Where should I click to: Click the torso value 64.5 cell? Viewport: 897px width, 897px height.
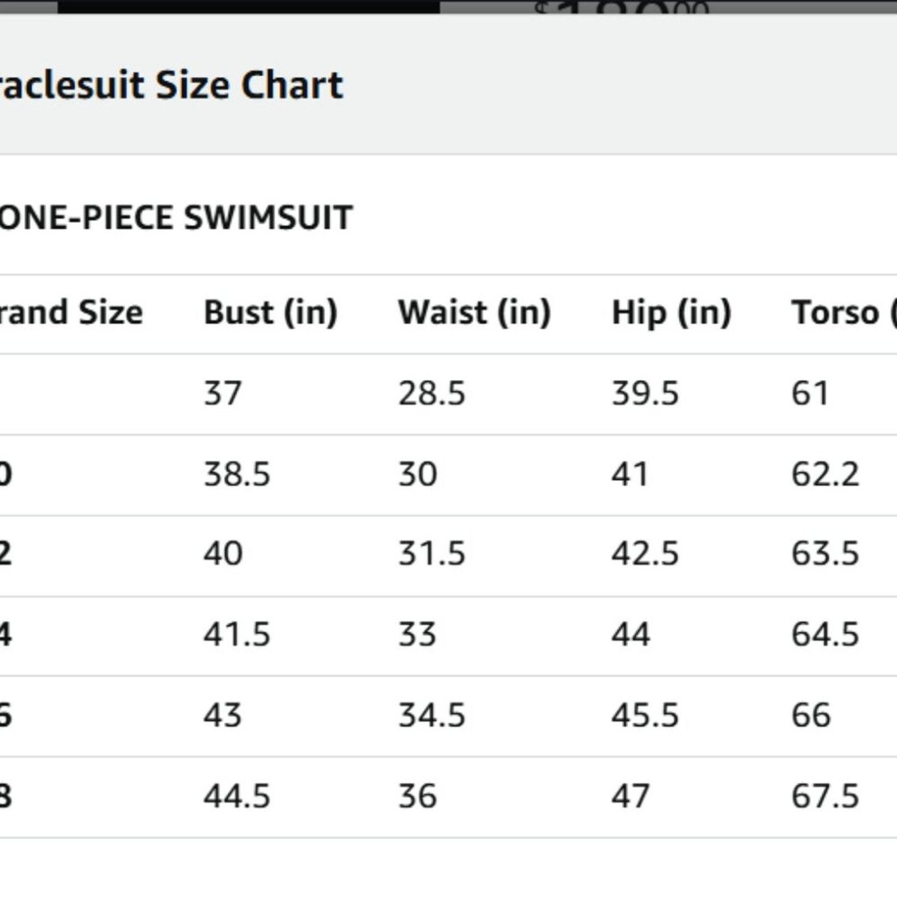825,635
